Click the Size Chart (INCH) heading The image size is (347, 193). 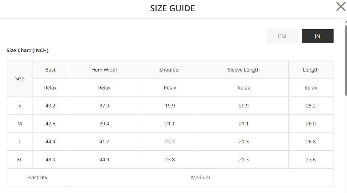(x=28, y=50)
